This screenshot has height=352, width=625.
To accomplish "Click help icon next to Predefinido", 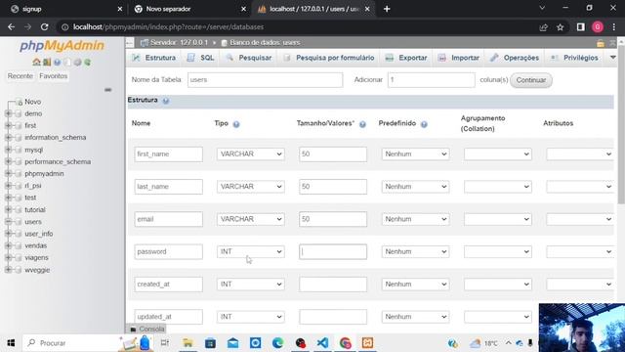I will [424, 124].
